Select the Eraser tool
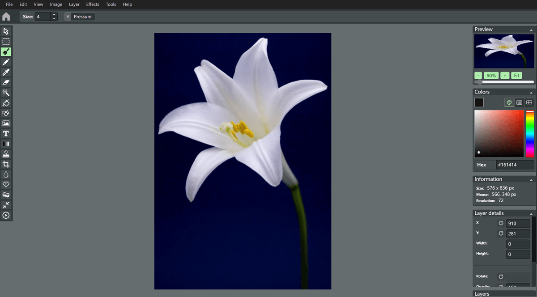Screen dimensions: 537x297 [6, 82]
